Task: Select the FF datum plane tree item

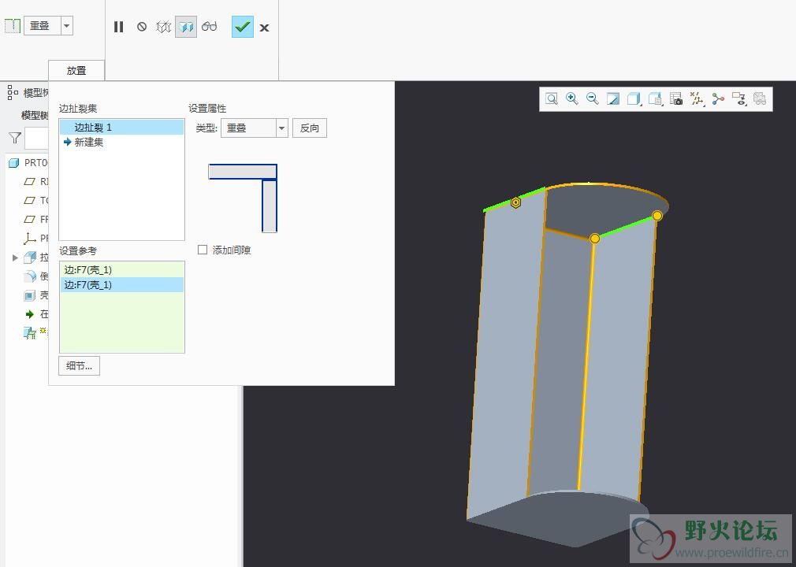Action: (x=35, y=219)
